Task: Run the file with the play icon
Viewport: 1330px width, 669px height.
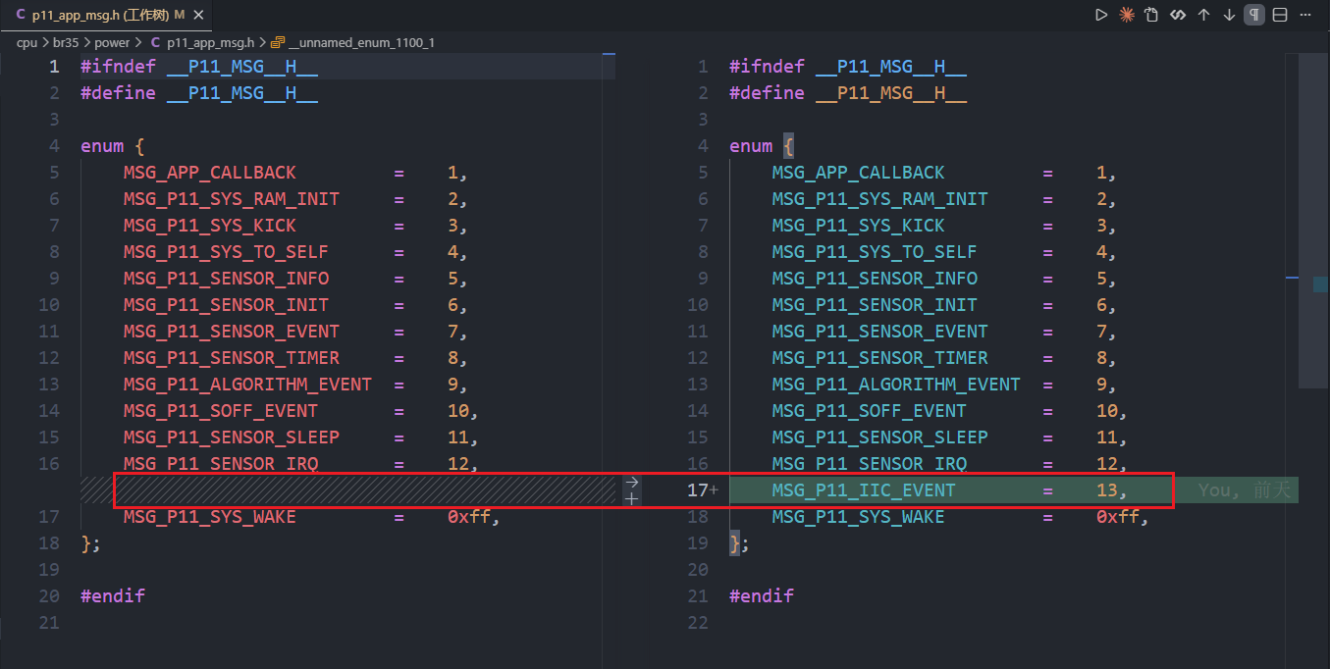Action: tap(1101, 15)
